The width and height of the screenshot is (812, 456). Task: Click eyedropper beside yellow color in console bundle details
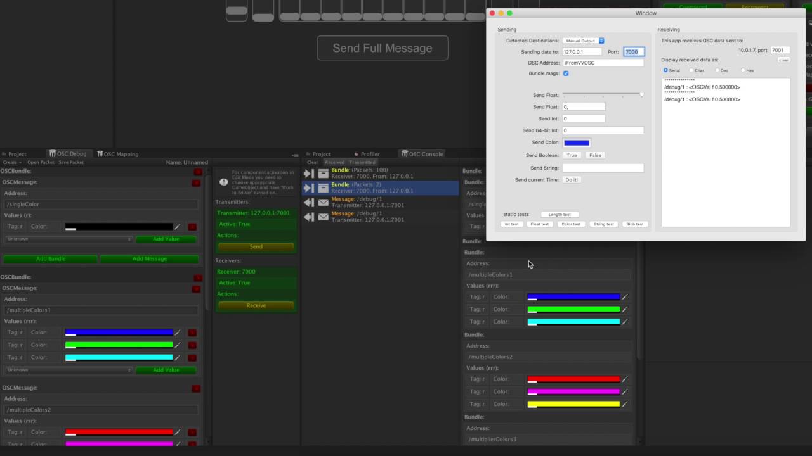tap(625, 404)
